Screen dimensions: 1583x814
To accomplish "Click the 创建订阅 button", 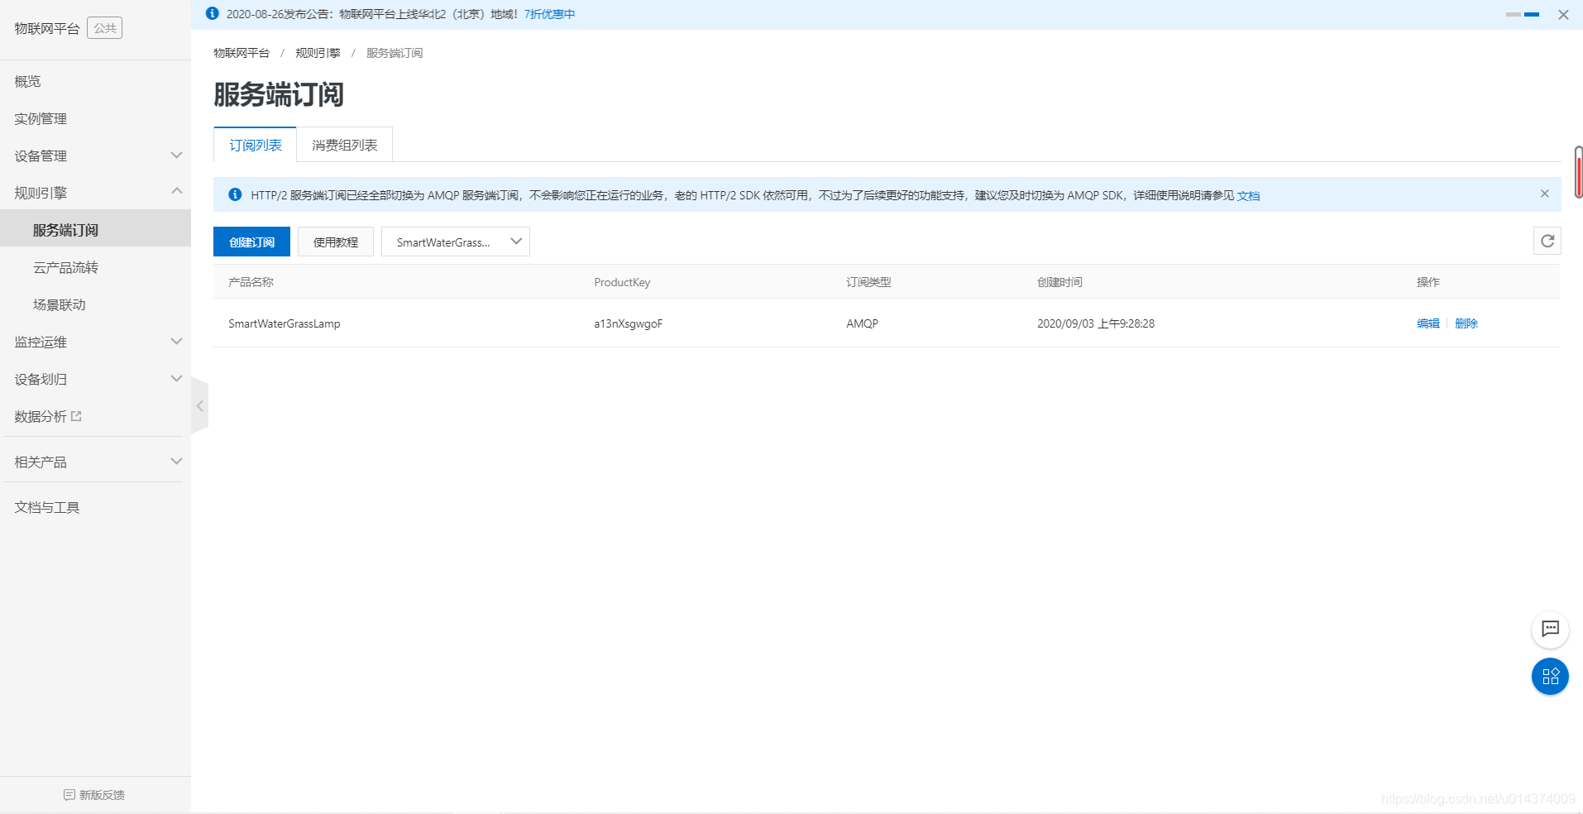I will 251,242.
